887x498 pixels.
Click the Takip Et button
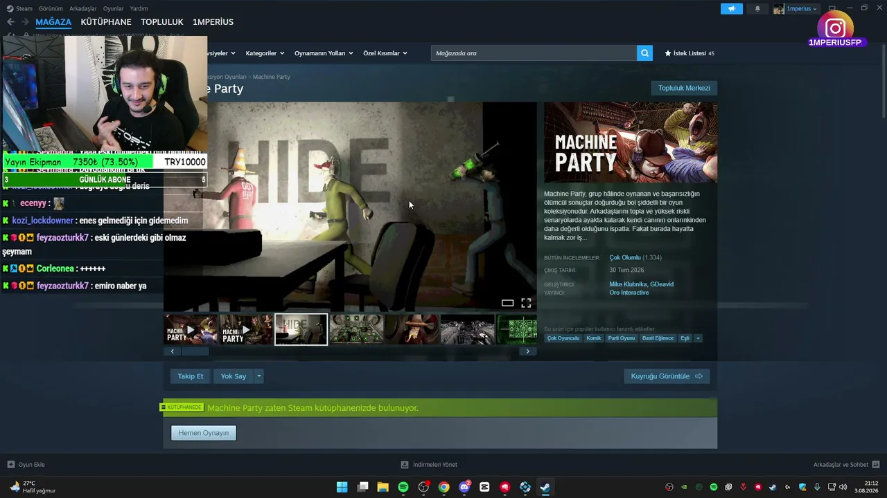click(x=191, y=376)
